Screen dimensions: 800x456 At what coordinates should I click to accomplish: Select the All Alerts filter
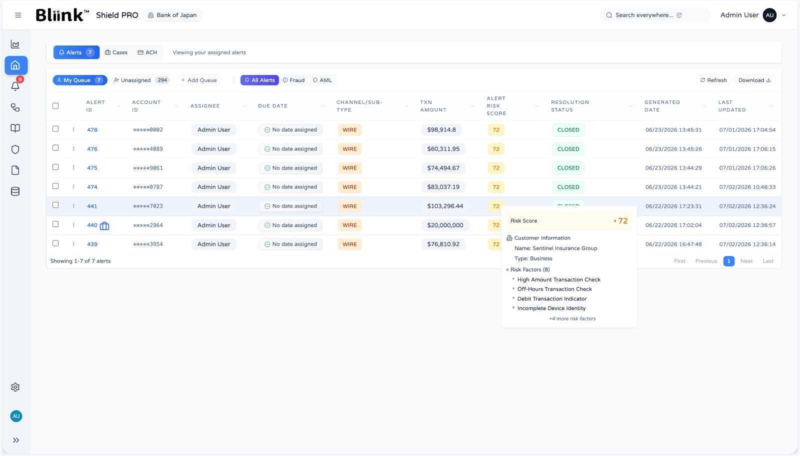tap(259, 80)
